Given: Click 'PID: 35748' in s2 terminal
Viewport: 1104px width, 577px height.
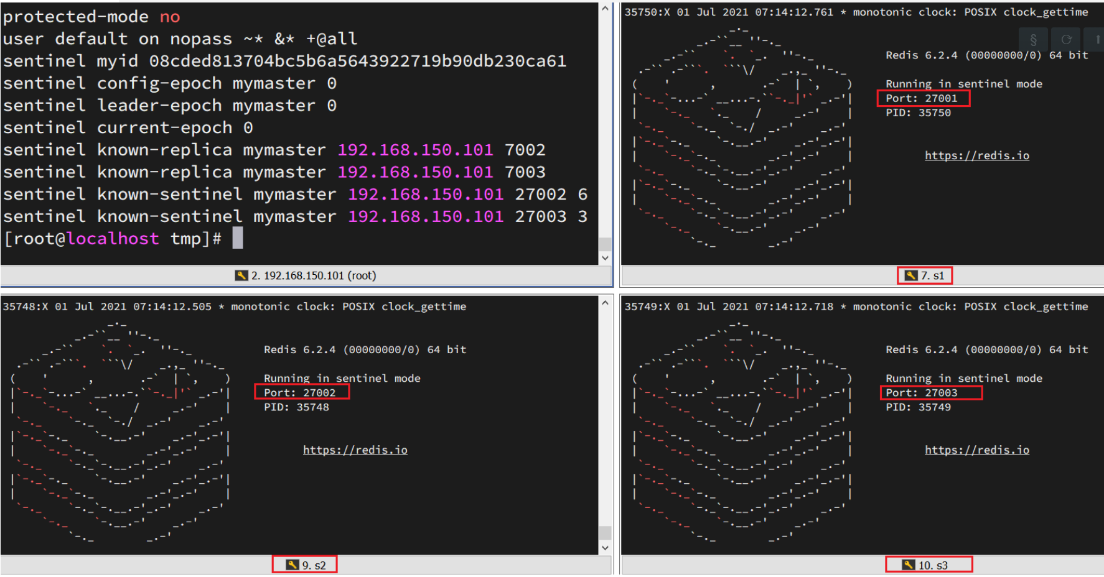Looking at the screenshot, I should tap(296, 407).
